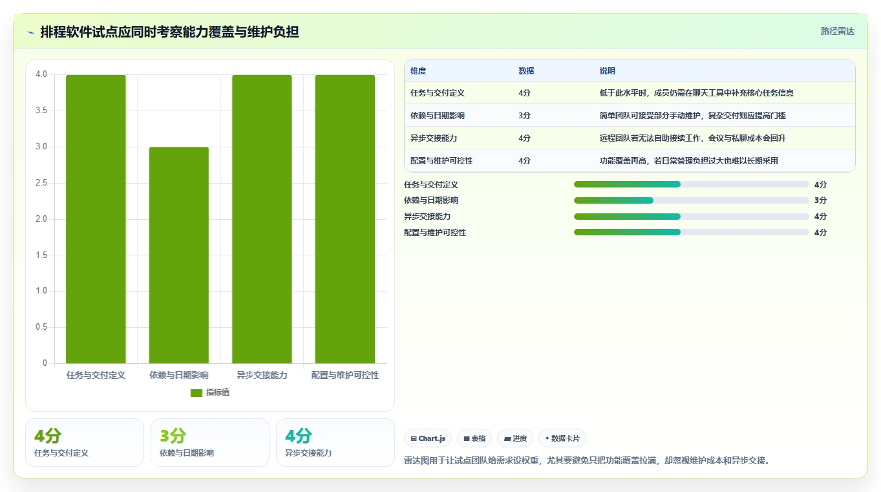Screen dimensions: 881x492
Task: Click the 表格 tag
Action: click(x=474, y=438)
